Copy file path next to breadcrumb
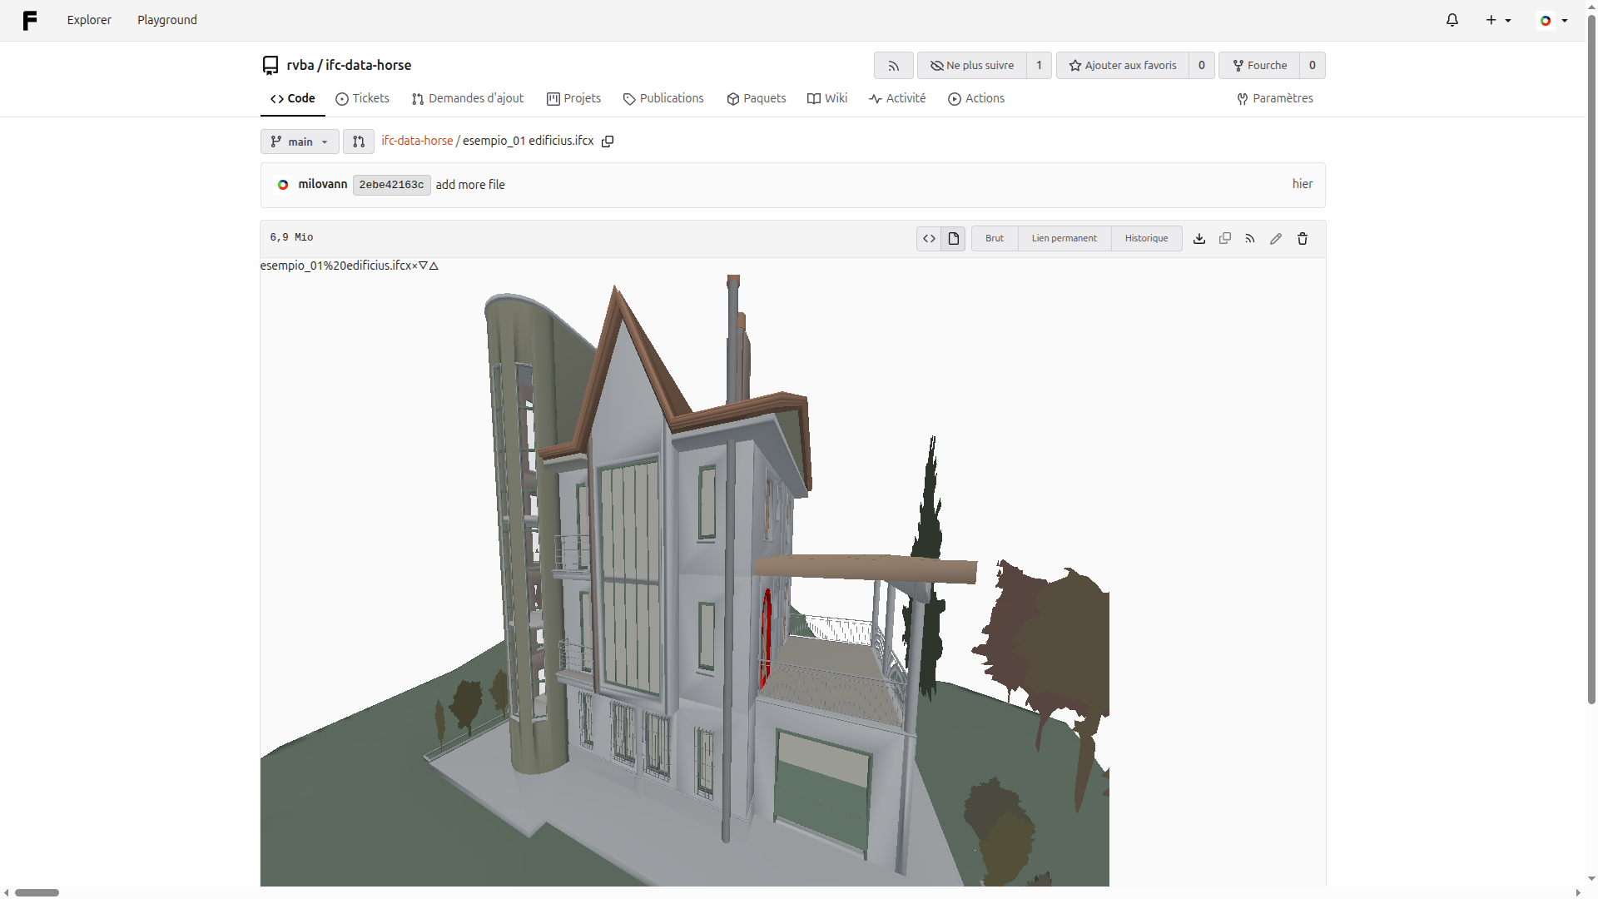1598x899 pixels. (x=608, y=142)
